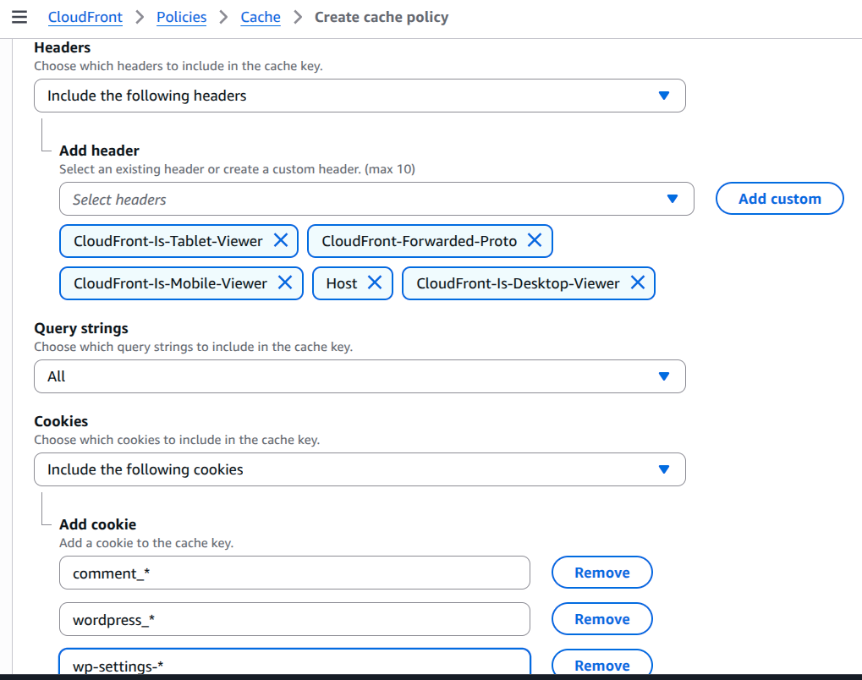Viewport: 862px width, 680px height.
Task: Go to CloudFront breadcrumb link
Action: pos(85,17)
